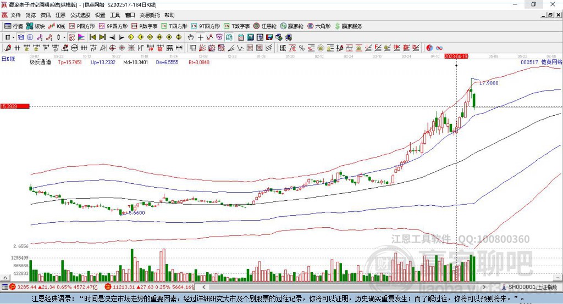Click the 日K线 chart label
The image size is (563, 304).
tap(8, 59)
